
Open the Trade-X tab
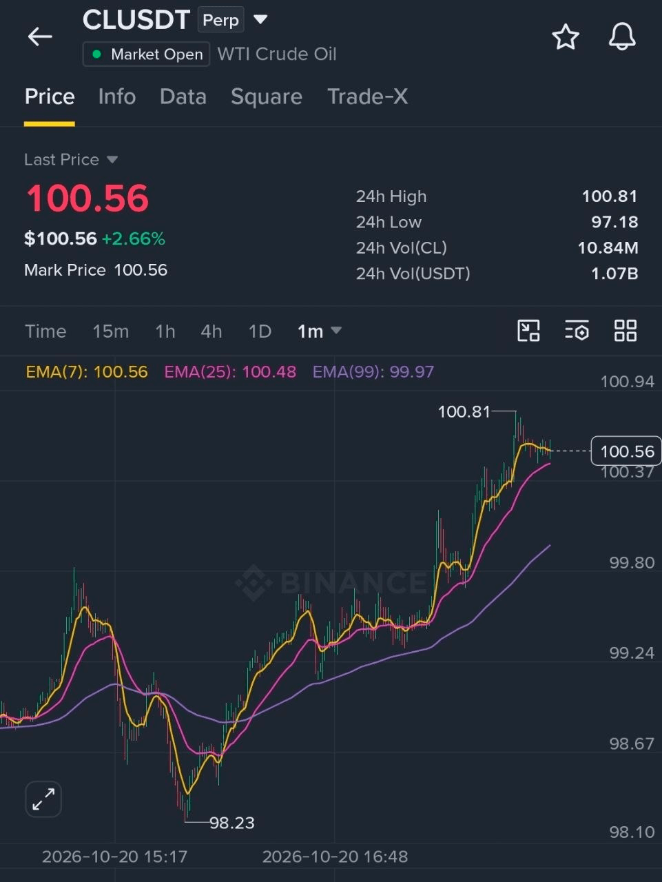click(x=368, y=96)
